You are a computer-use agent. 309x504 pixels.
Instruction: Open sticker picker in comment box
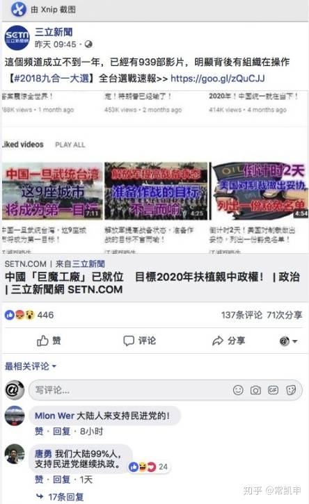click(291, 390)
